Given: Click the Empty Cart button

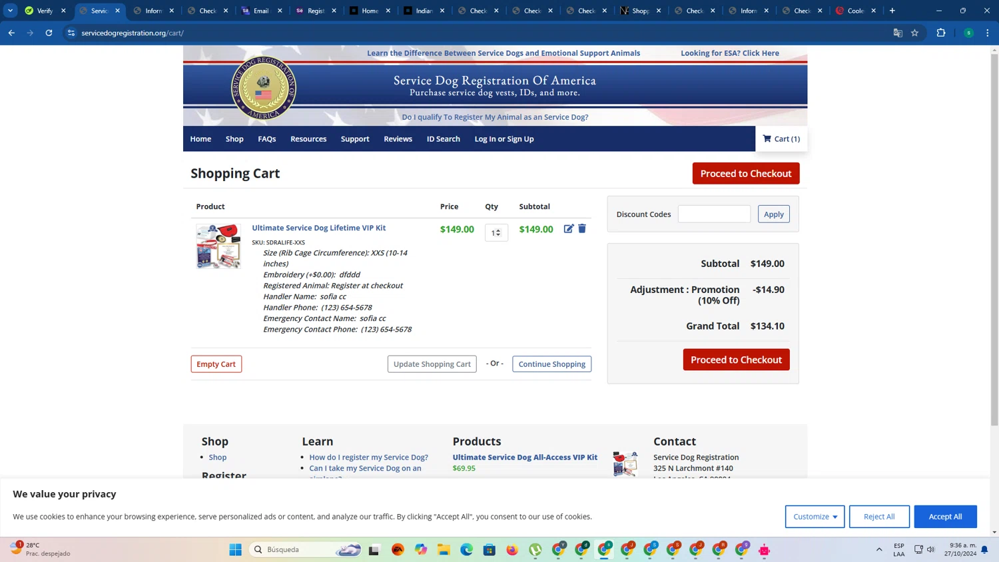Looking at the screenshot, I should point(216,364).
